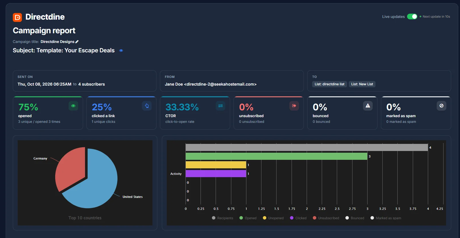
Task: Toggle Recipients series in chart legend
Action: pos(222,218)
